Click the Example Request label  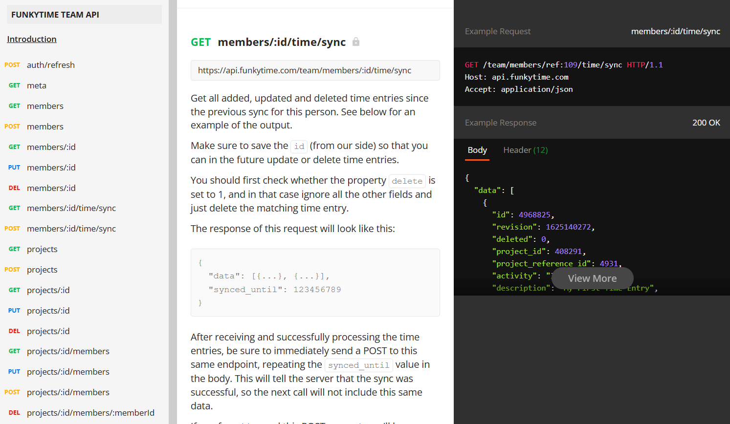coord(498,31)
